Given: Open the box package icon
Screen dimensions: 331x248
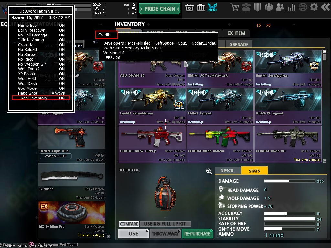Looking at the screenshot, I should (269, 7).
